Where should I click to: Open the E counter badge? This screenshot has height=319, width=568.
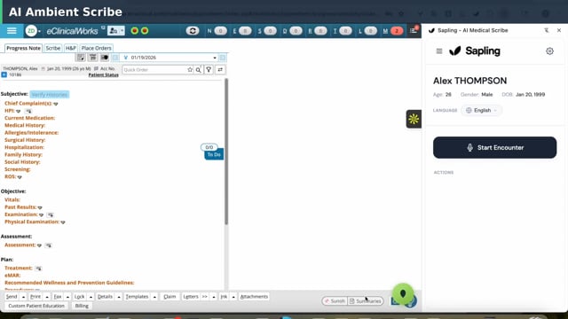pyautogui.click(x=245, y=31)
